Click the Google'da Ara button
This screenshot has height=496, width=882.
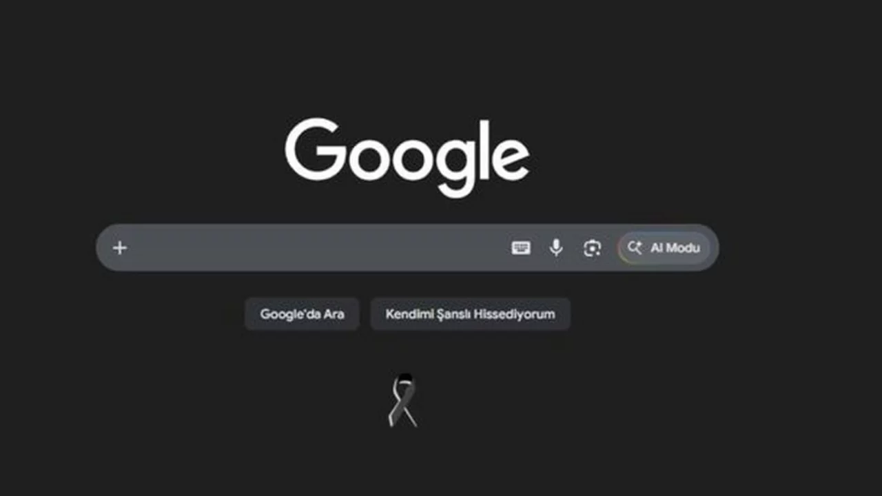(x=302, y=314)
